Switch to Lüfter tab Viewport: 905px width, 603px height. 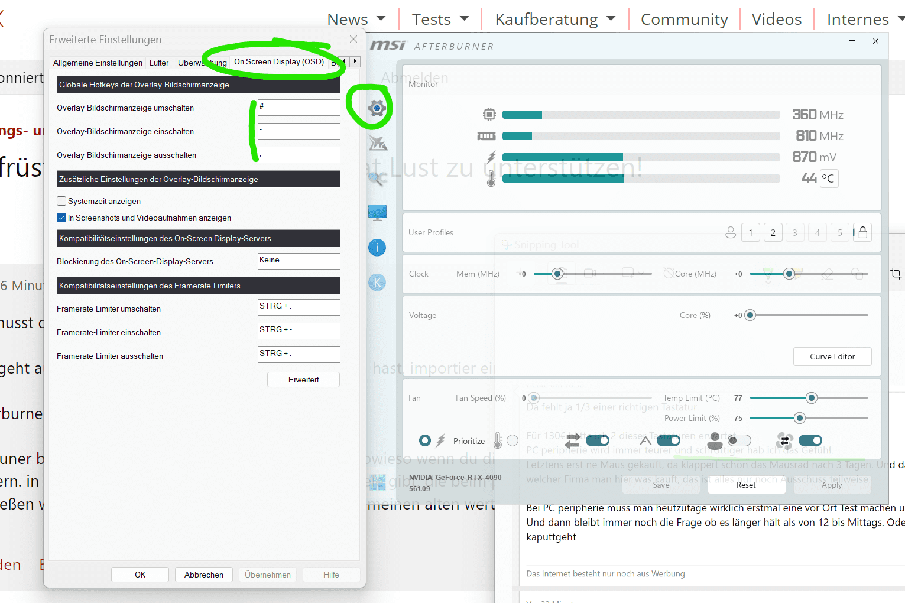[159, 63]
